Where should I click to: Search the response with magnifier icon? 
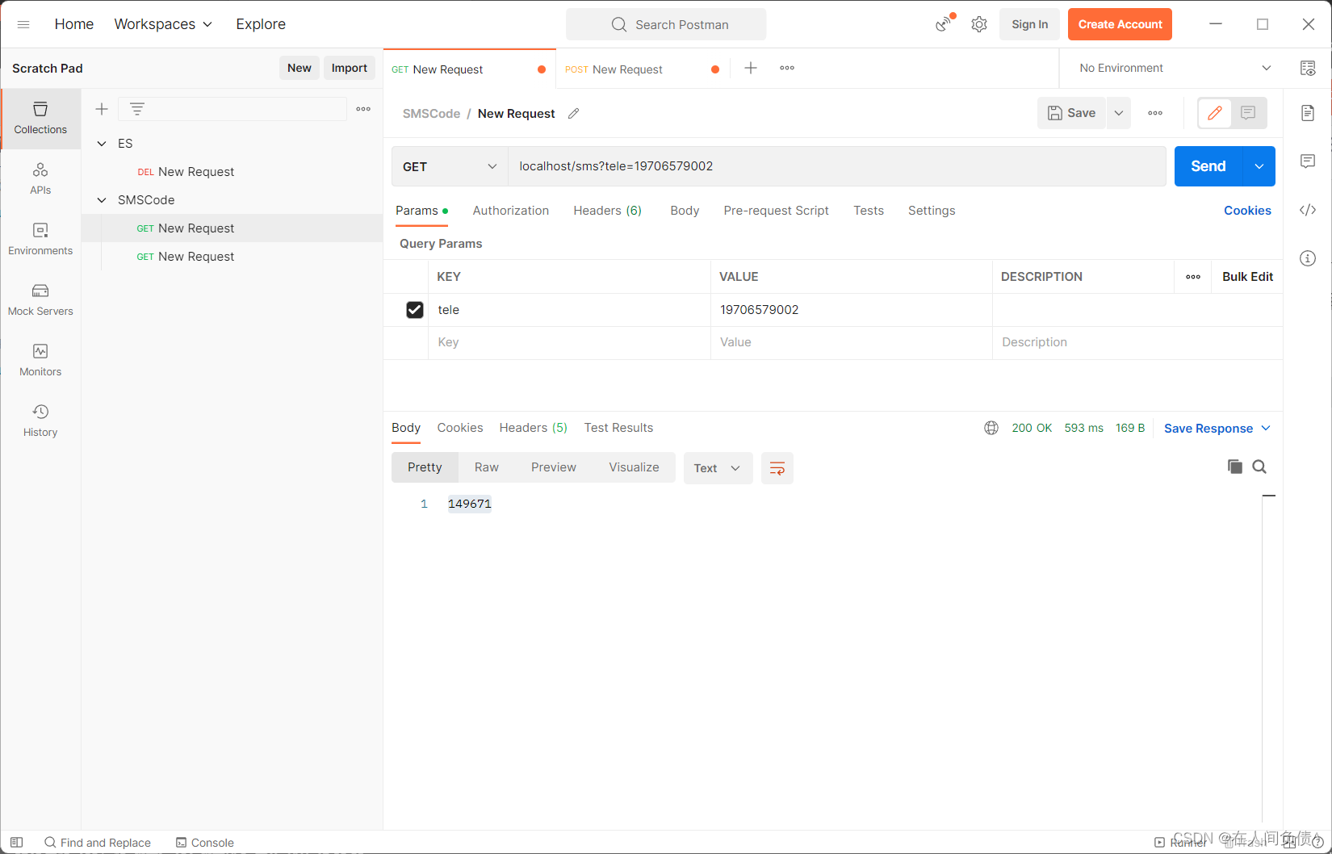click(1259, 467)
